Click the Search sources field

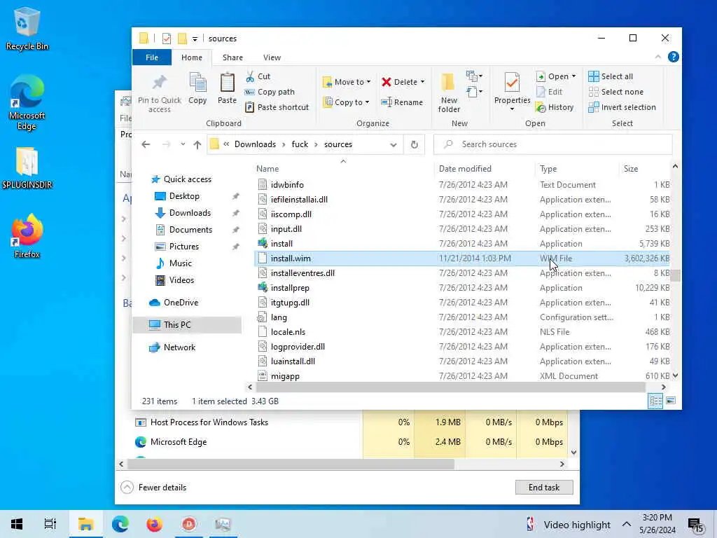[553, 144]
